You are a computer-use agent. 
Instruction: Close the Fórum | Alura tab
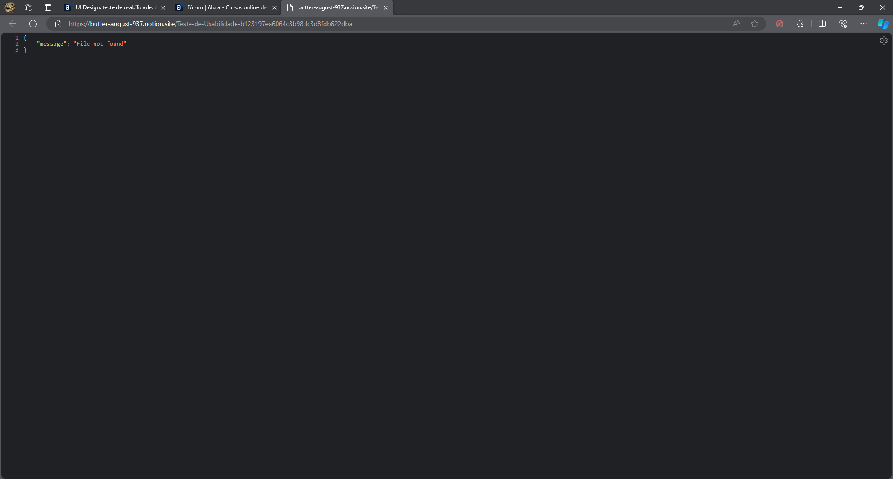coord(274,7)
